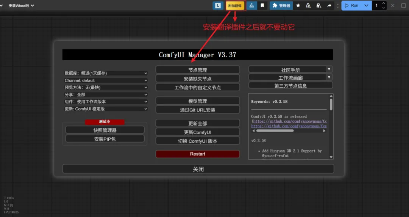
Task: Click the square stop icon at top right
Action: point(403,5)
